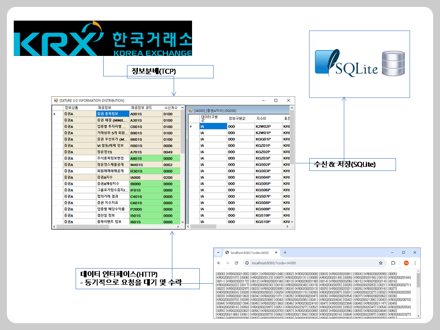The width and height of the screenshot is (440, 330).
Task: Click the browser address bar URL
Action: point(274,263)
